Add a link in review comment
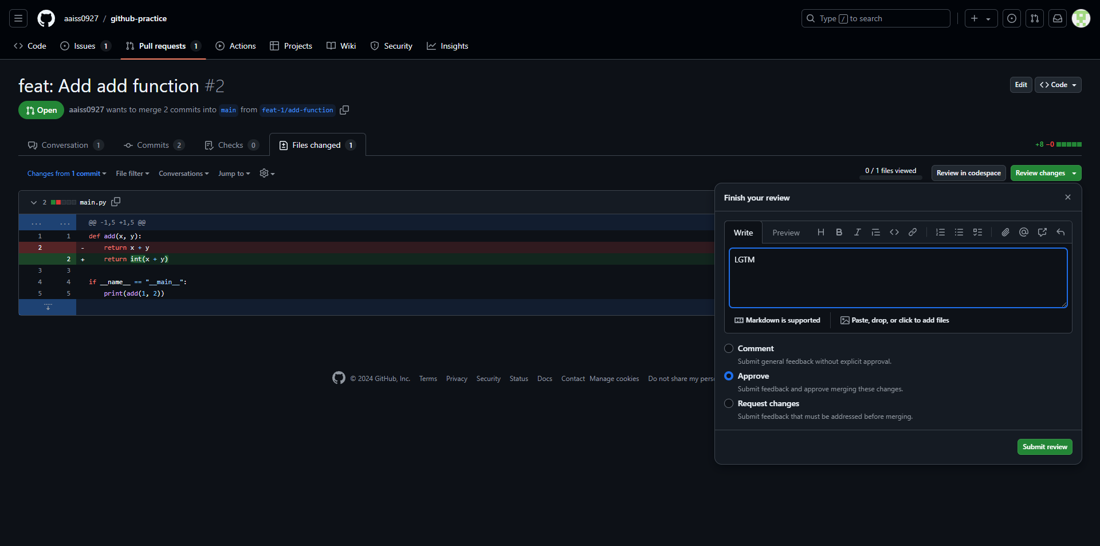This screenshot has width=1100, height=546. pyautogui.click(x=913, y=232)
